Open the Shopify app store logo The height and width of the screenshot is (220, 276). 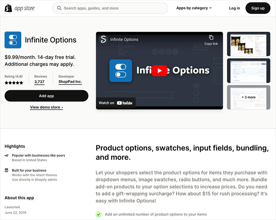(20, 8)
